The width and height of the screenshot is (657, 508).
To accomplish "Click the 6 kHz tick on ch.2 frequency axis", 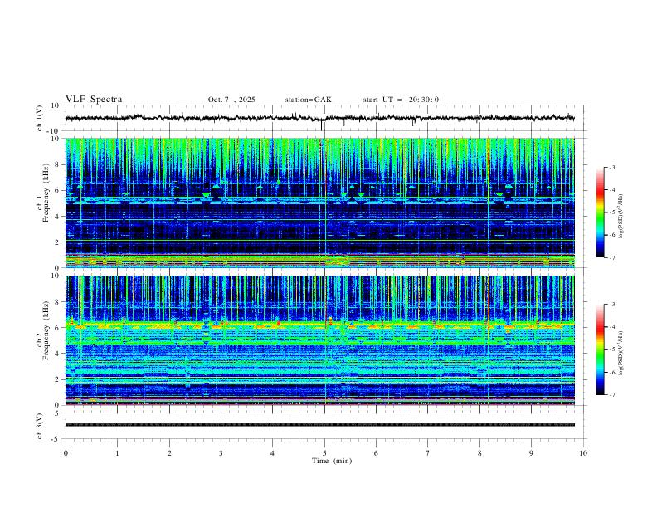I will coord(58,328).
